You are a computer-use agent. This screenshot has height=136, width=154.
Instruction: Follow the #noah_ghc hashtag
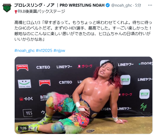coord(25,51)
